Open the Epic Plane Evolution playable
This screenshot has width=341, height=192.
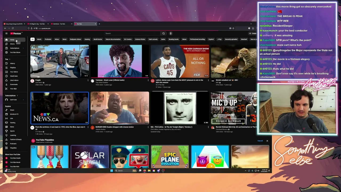pos(170,157)
